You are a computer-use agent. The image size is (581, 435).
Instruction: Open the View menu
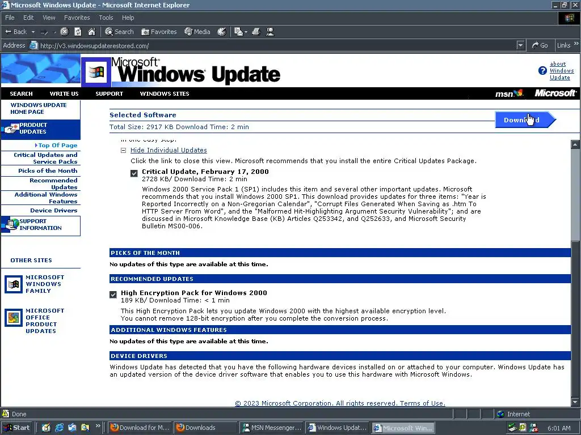tap(49, 18)
